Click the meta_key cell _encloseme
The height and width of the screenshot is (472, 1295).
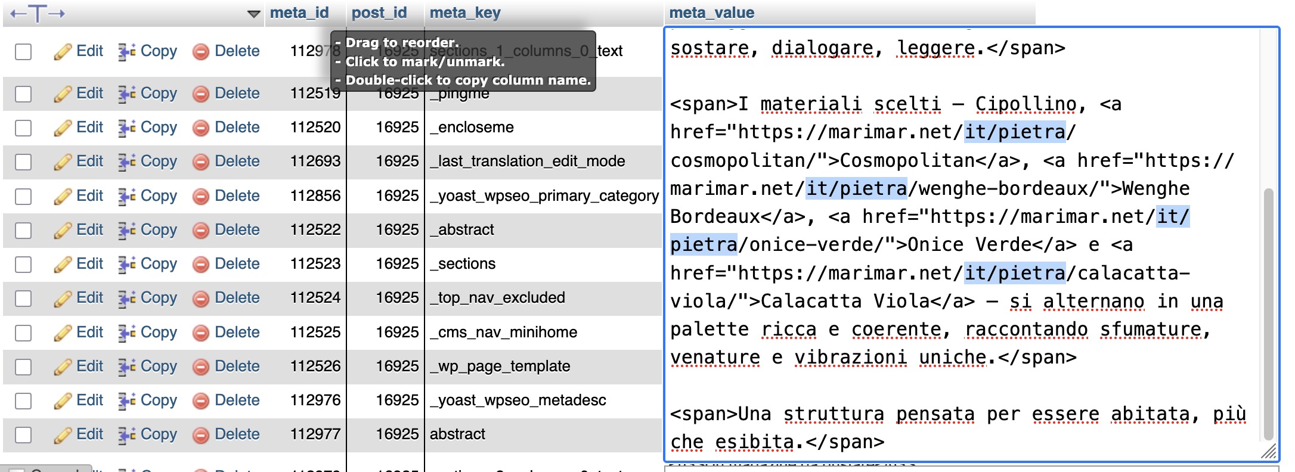click(472, 127)
